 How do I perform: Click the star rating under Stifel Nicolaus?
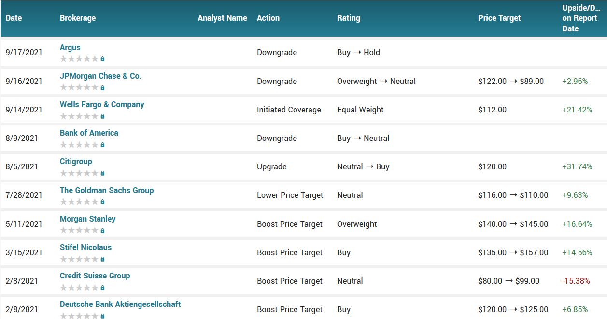[x=79, y=259]
